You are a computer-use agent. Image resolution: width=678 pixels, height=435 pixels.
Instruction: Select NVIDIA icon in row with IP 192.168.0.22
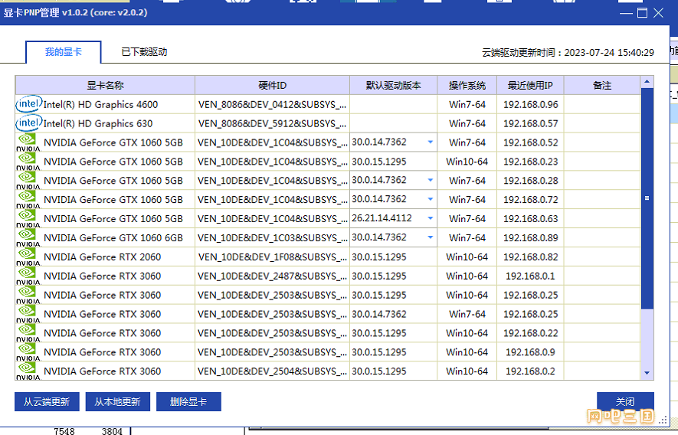pos(28,332)
